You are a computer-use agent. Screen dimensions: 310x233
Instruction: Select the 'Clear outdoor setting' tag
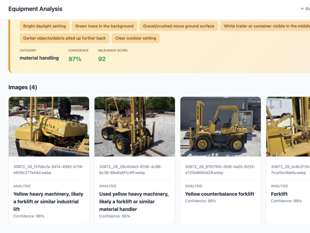click(136, 38)
